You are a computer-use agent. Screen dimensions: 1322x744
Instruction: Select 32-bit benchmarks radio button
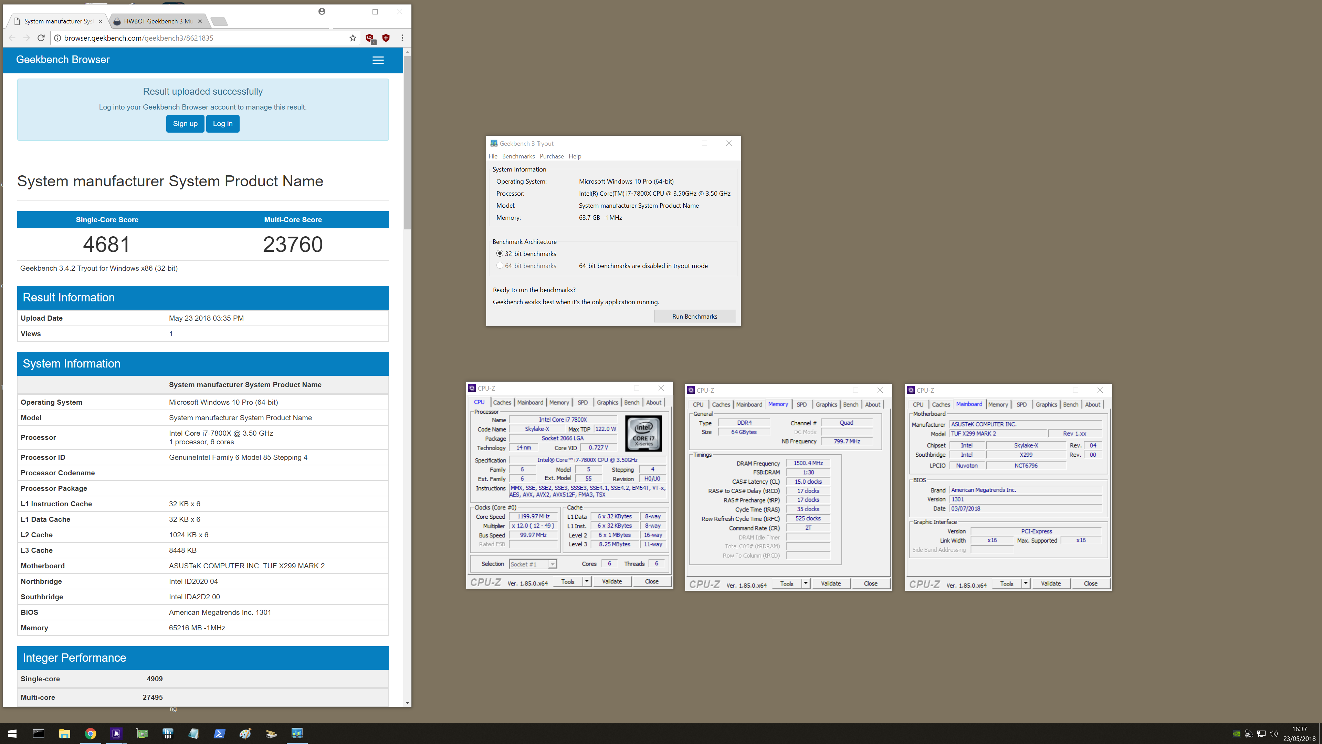tap(499, 253)
